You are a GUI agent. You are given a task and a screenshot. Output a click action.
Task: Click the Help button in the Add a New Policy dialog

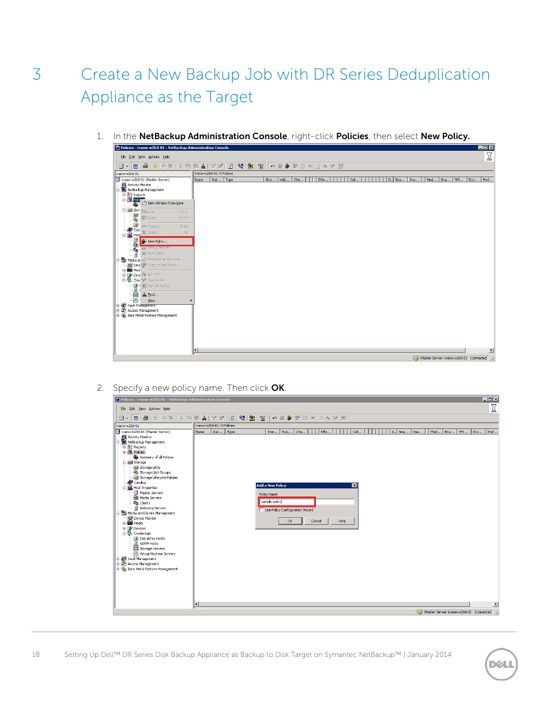pyautogui.click(x=342, y=521)
